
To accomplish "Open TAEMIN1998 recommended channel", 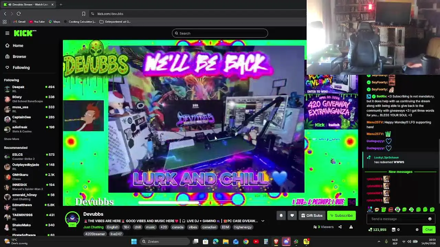I will pyautogui.click(x=30, y=217).
